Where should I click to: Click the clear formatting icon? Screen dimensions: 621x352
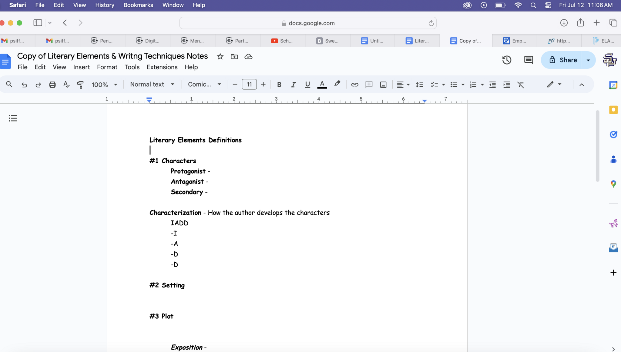coord(521,85)
